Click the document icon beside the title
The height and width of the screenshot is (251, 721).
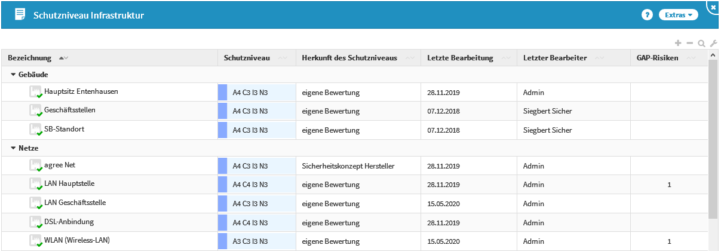20,14
